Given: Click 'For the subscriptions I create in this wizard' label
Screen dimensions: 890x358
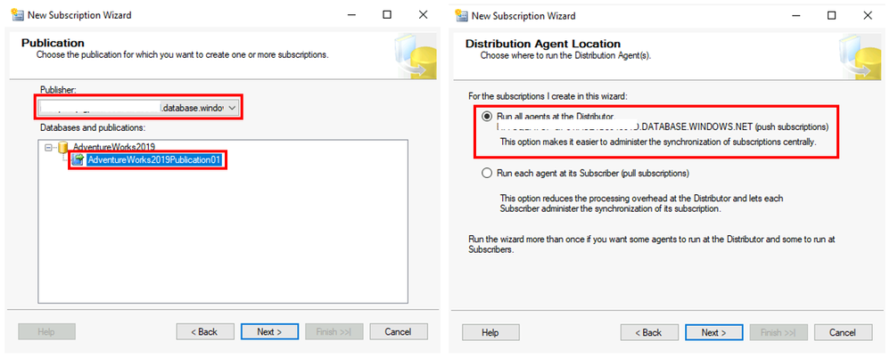Looking at the screenshot, I should [x=548, y=94].
